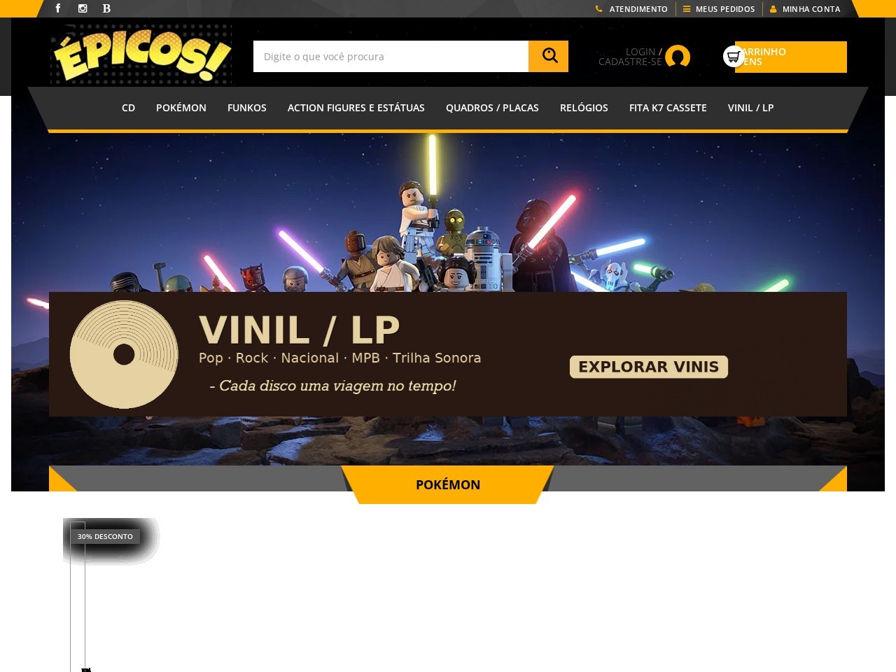Click the Épicos! logo

click(x=141, y=55)
